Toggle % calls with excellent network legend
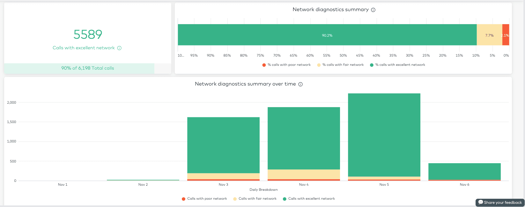 pyautogui.click(x=397, y=65)
